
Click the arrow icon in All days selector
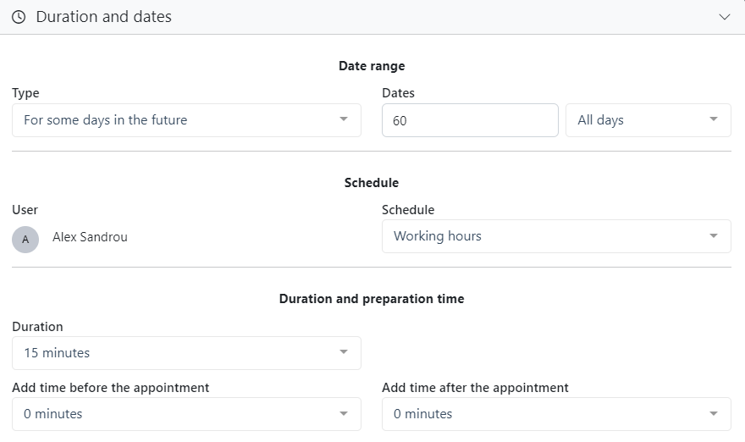[714, 119]
